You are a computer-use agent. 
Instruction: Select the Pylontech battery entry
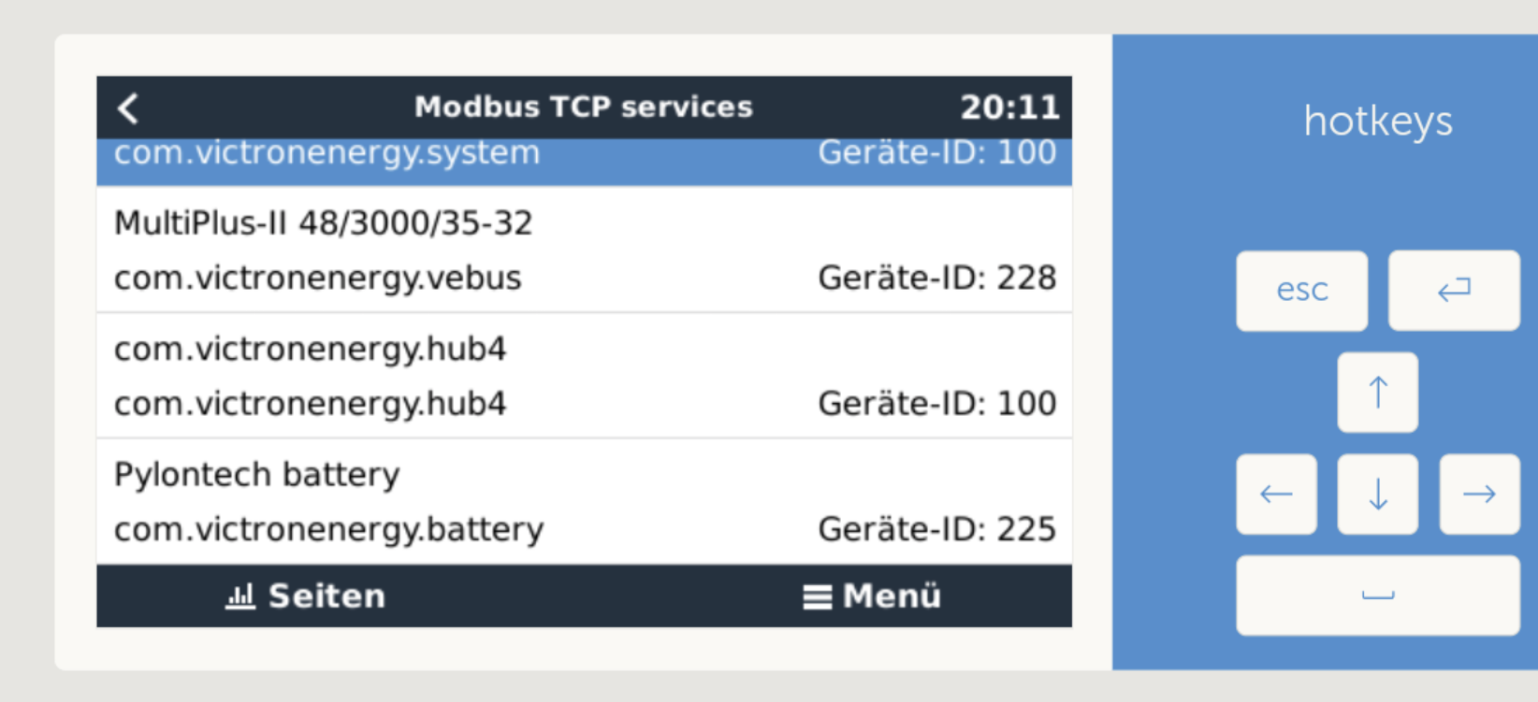pyautogui.click(x=584, y=502)
